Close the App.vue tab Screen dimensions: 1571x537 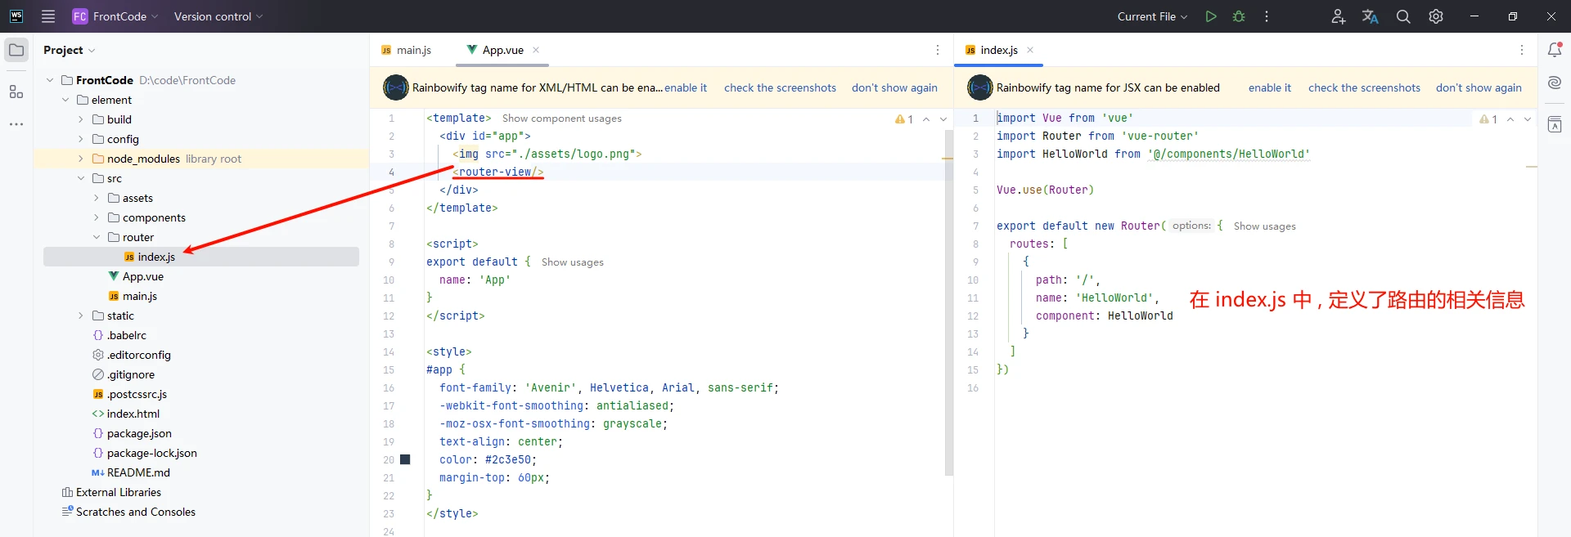536,50
